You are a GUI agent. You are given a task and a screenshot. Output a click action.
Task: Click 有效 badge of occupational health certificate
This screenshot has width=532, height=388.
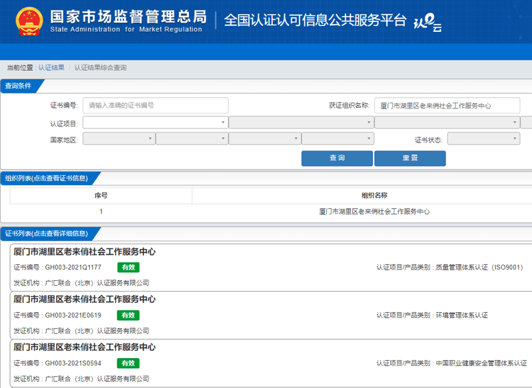click(x=128, y=363)
